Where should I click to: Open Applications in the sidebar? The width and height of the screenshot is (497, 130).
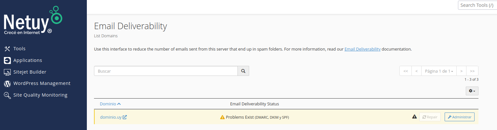click(x=27, y=60)
